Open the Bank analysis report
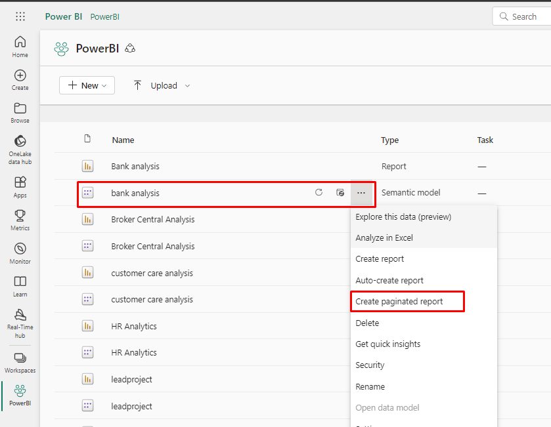The height and width of the screenshot is (427, 551). point(135,166)
